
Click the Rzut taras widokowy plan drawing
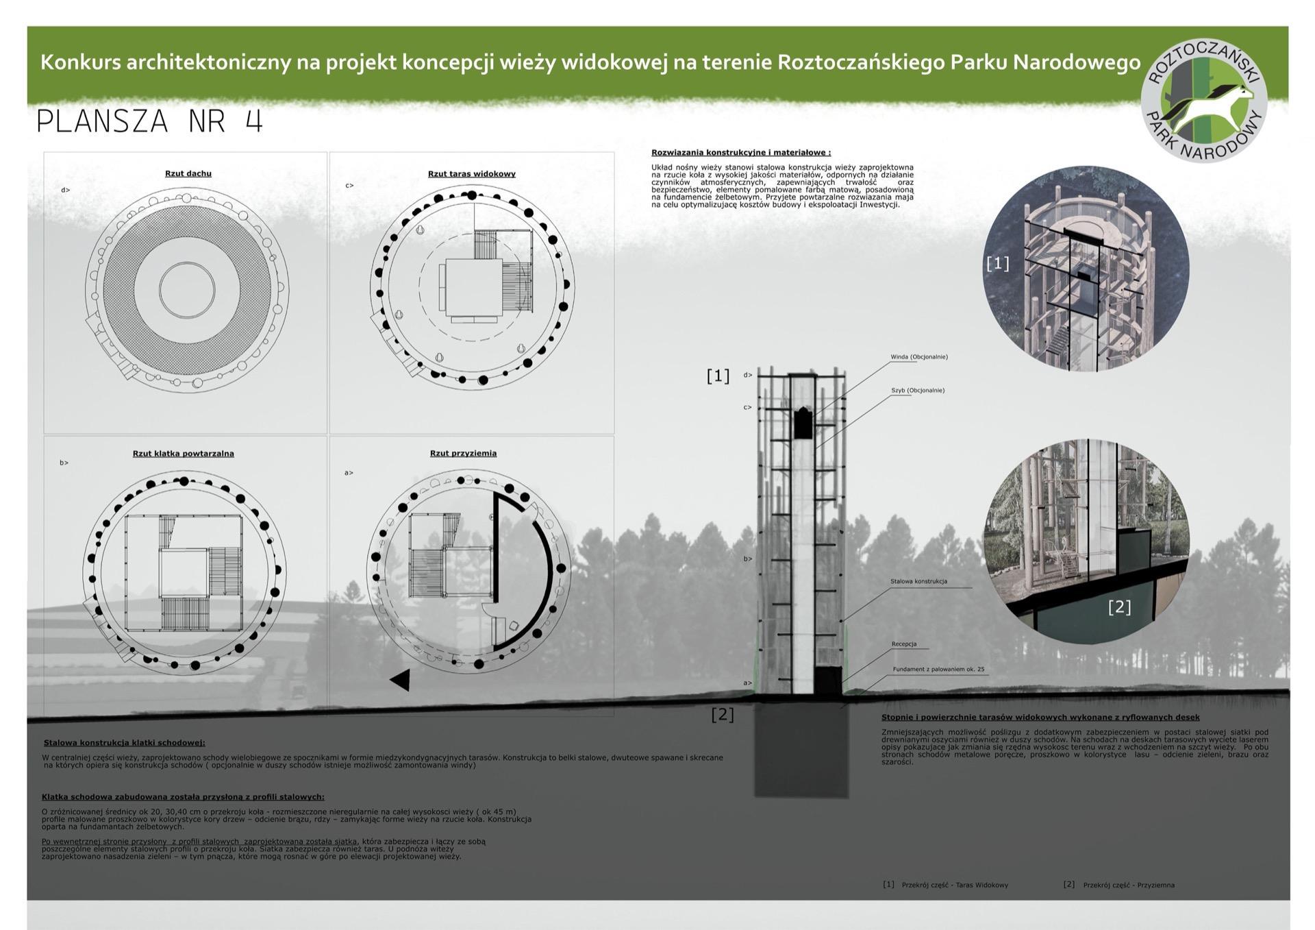472,288
